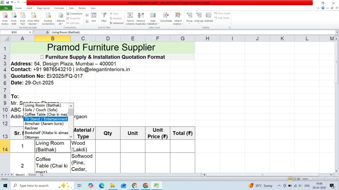
Task: Open From Other Sources dropdown
Action: (x=33, y=18)
